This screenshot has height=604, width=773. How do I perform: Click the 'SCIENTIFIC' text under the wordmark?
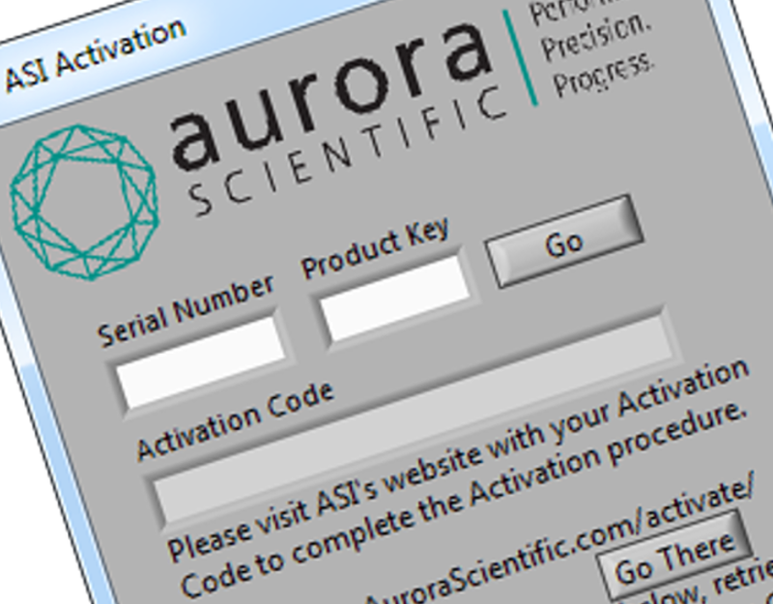click(x=348, y=151)
